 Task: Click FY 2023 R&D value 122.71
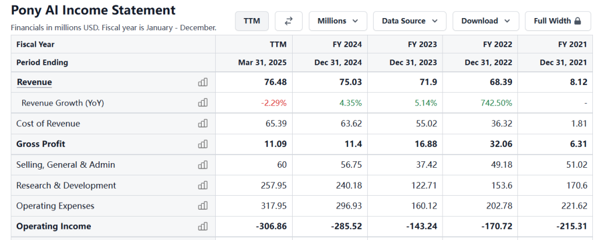pyautogui.click(x=424, y=185)
